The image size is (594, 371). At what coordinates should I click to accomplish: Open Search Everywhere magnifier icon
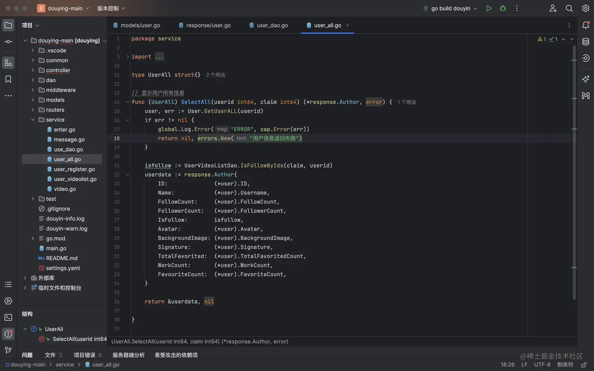point(569,8)
